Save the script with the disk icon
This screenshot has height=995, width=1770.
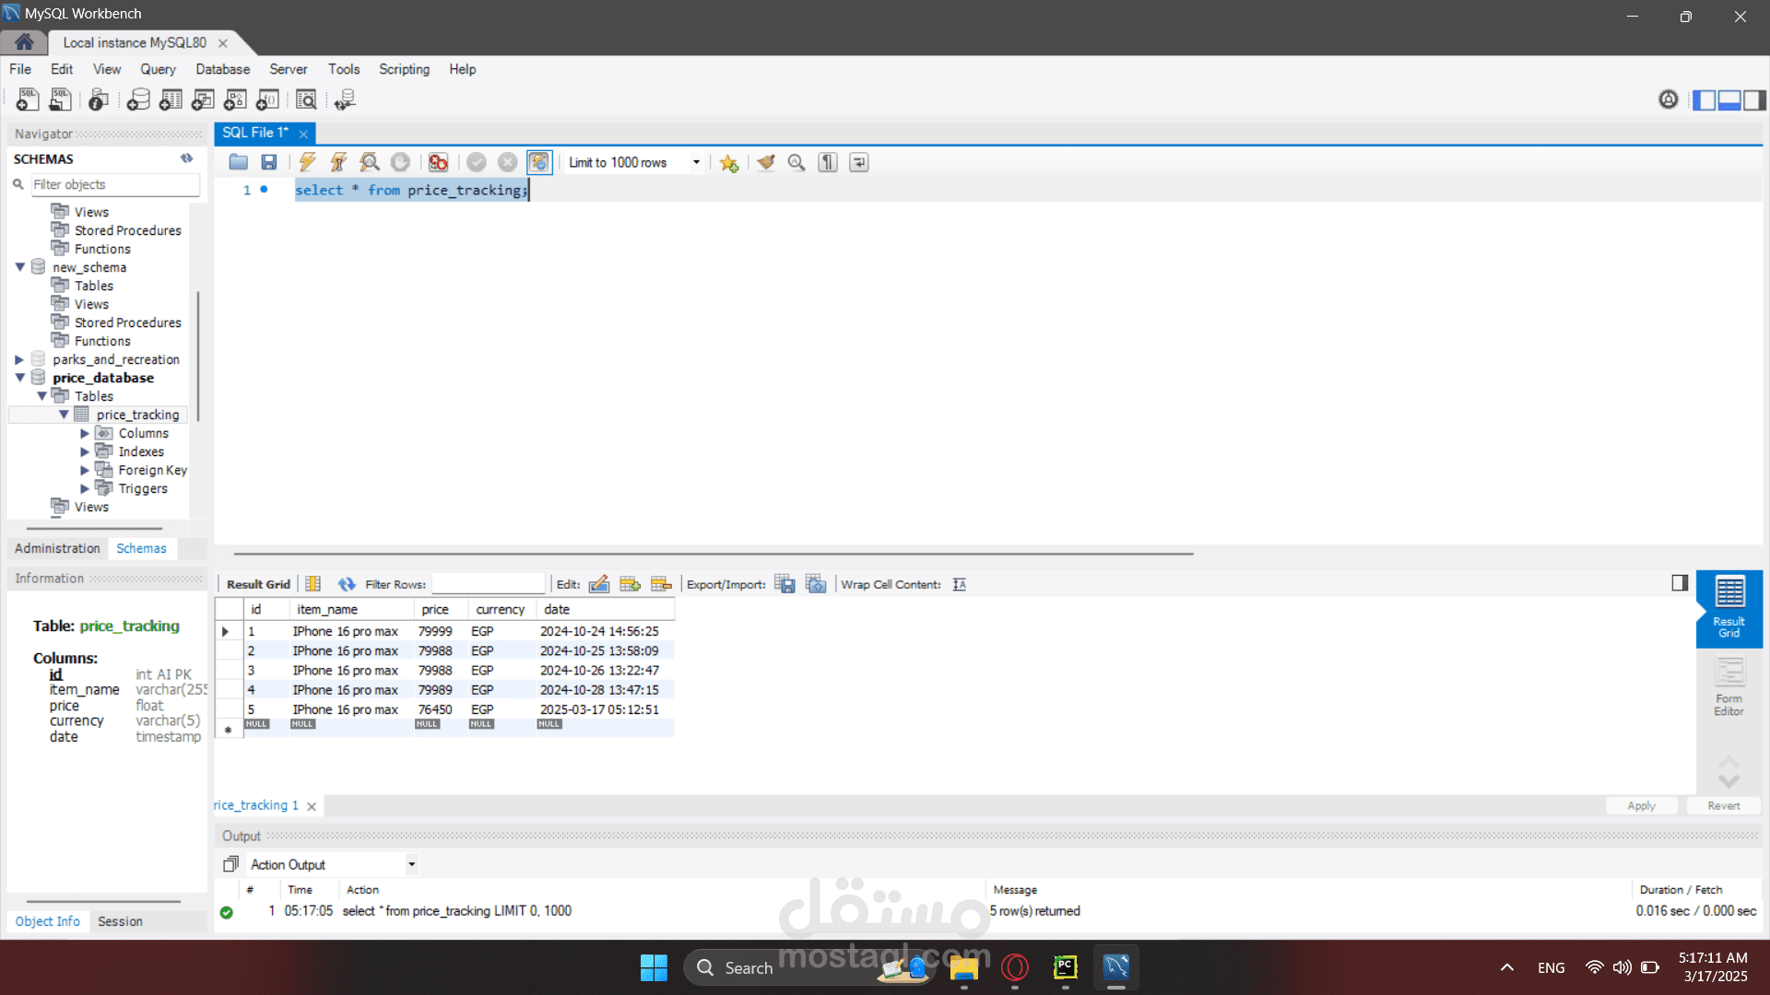point(269,163)
